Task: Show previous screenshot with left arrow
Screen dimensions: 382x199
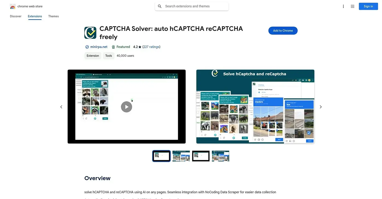Action: point(61,107)
